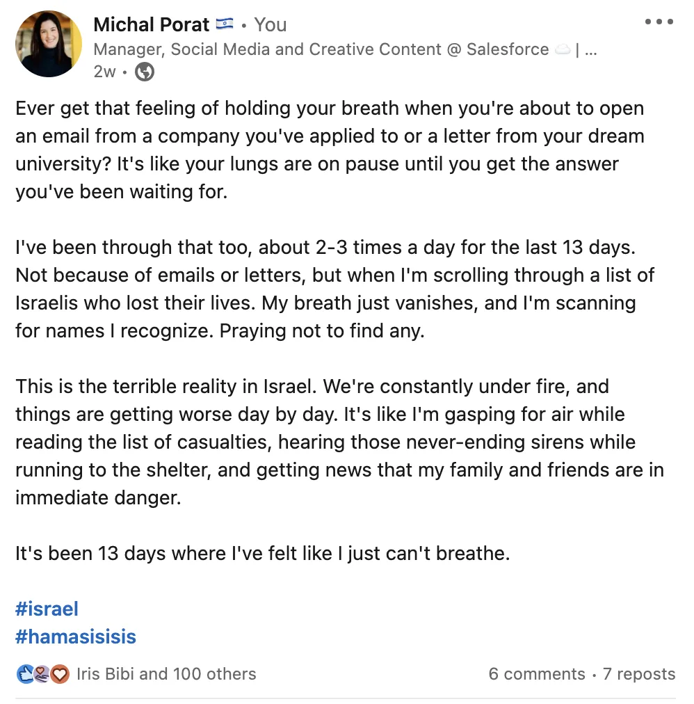Screen dimensions: 694x704
Task: Click the paragraph starting 'Ever get that feeling'
Action: 330,150
